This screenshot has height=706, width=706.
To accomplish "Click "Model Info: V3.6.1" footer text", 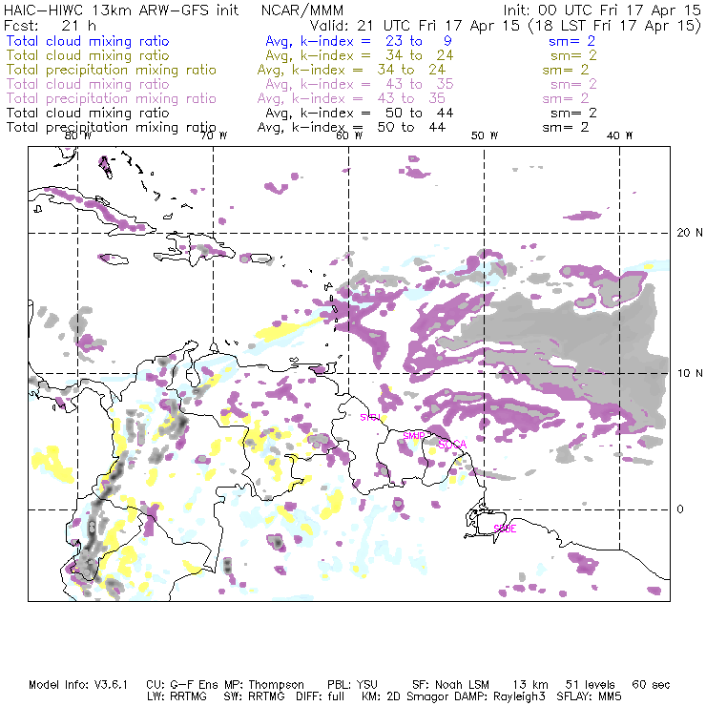I will pyautogui.click(x=78, y=685).
